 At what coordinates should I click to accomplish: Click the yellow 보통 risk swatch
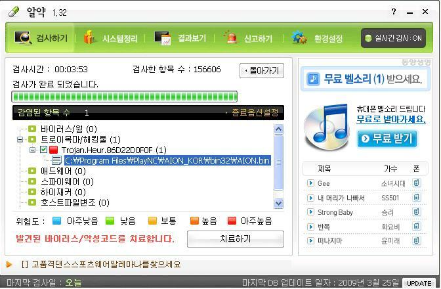pyautogui.click(x=152, y=221)
